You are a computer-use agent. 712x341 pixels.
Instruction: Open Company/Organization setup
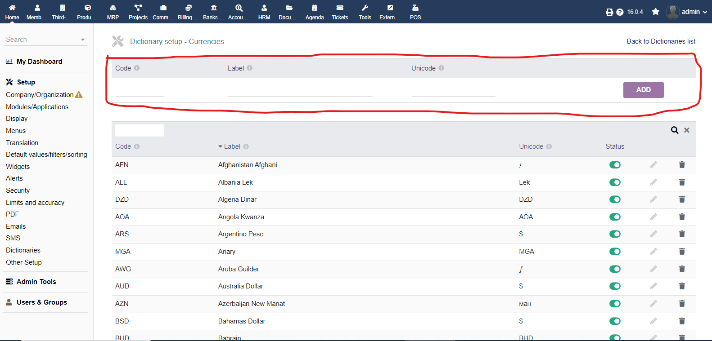40,95
